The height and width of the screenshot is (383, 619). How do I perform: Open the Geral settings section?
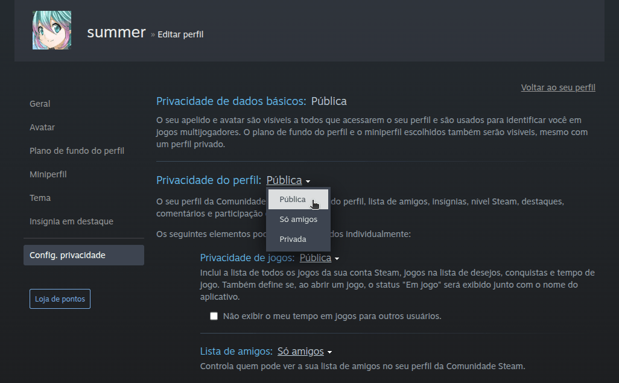coord(39,103)
